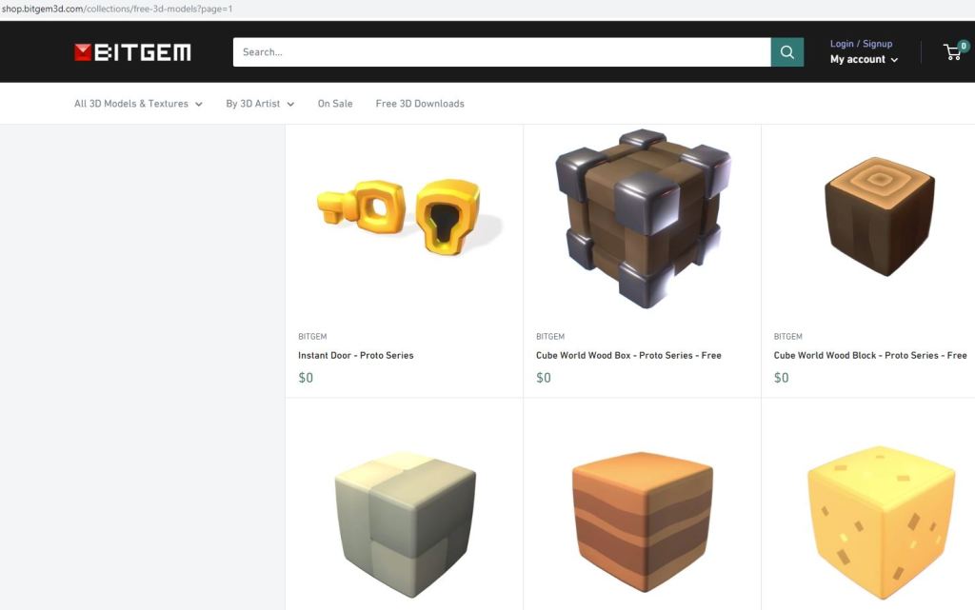Expand the By 3D Artist dropdown
Viewport: 975px width, 610px height.
(x=260, y=104)
